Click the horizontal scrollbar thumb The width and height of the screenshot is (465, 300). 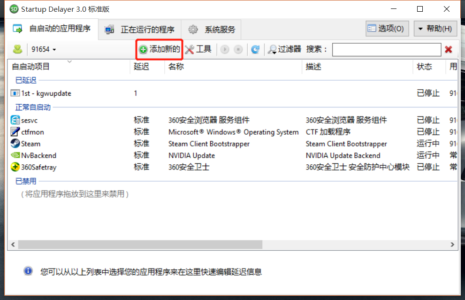point(140,245)
